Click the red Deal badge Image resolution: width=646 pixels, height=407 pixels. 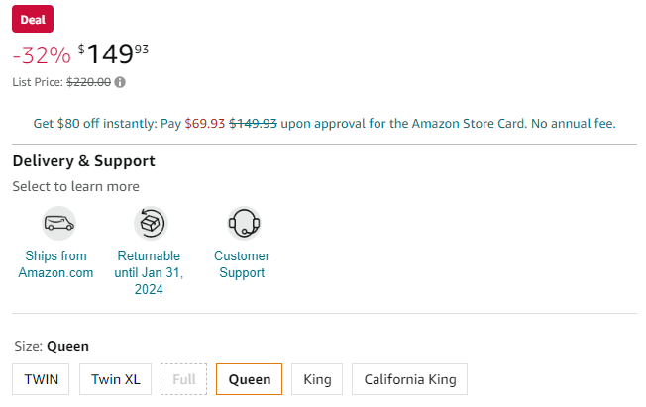tap(33, 19)
